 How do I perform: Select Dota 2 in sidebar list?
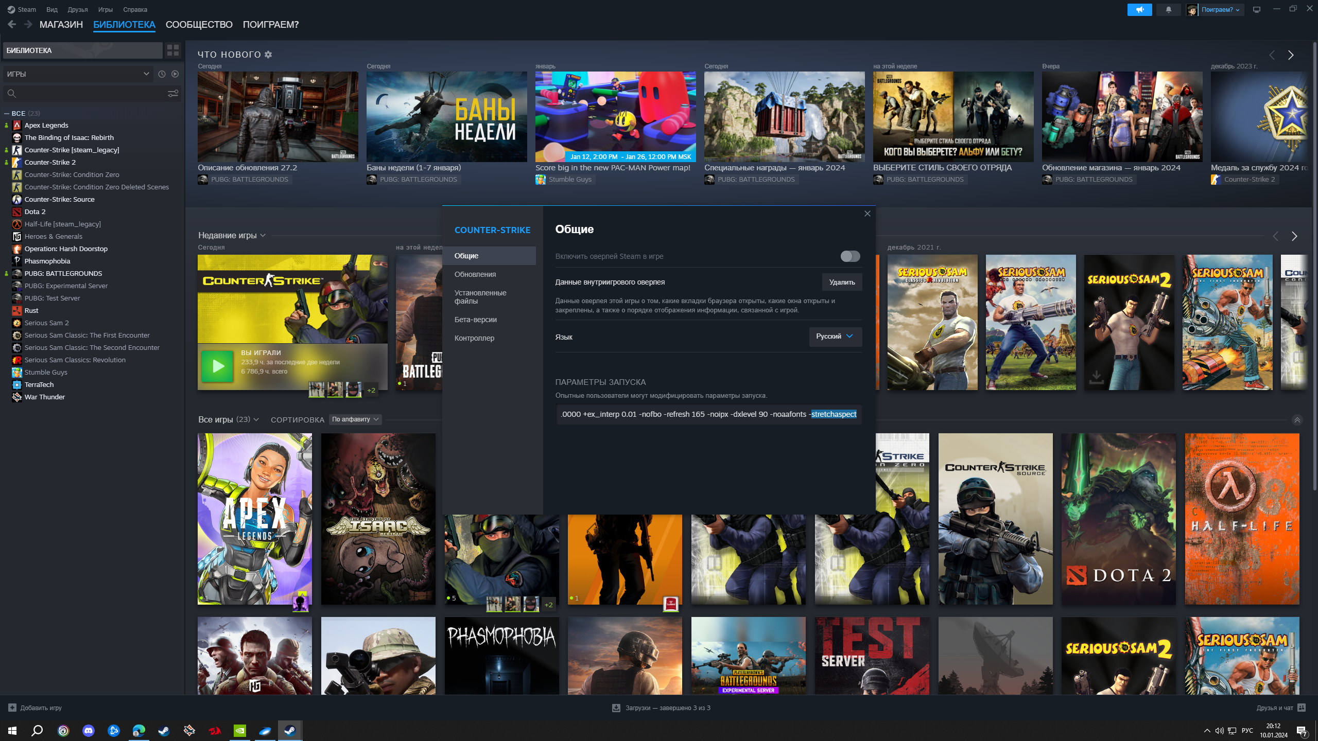(35, 211)
